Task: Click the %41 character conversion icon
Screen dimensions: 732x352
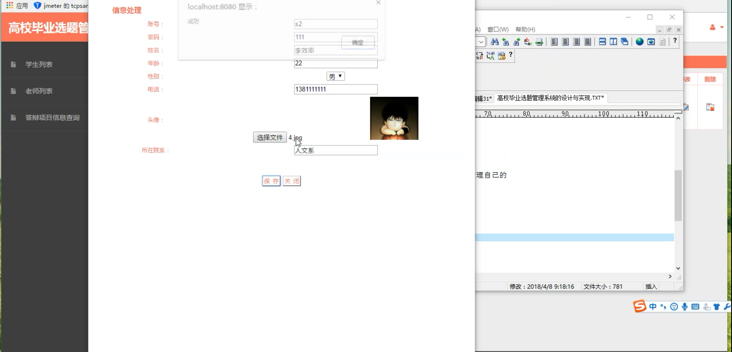Action: tap(491, 56)
